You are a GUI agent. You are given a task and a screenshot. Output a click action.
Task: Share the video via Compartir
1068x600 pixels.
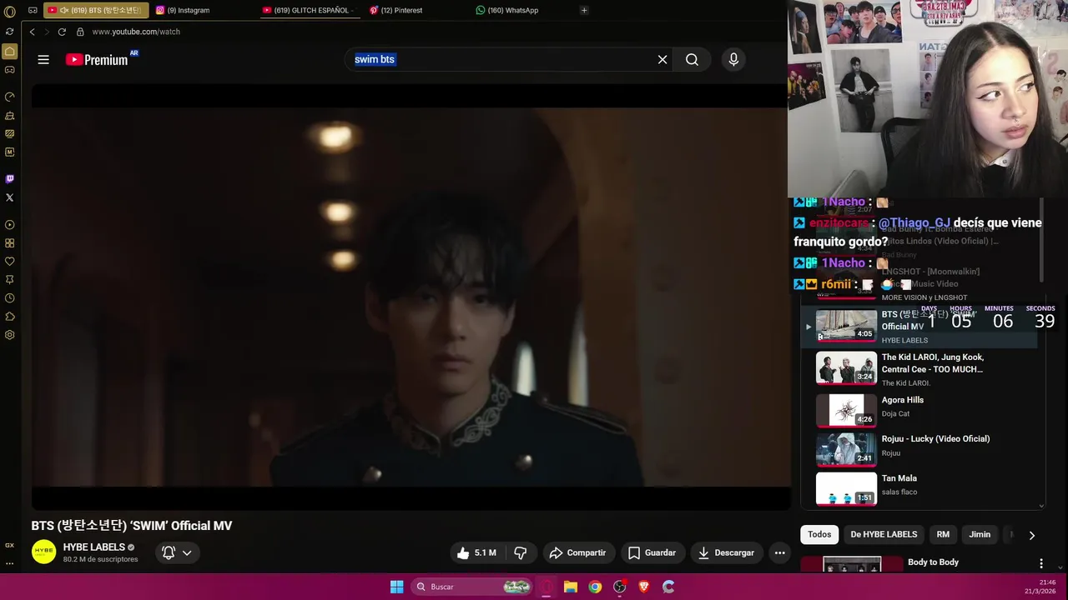point(578,552)
